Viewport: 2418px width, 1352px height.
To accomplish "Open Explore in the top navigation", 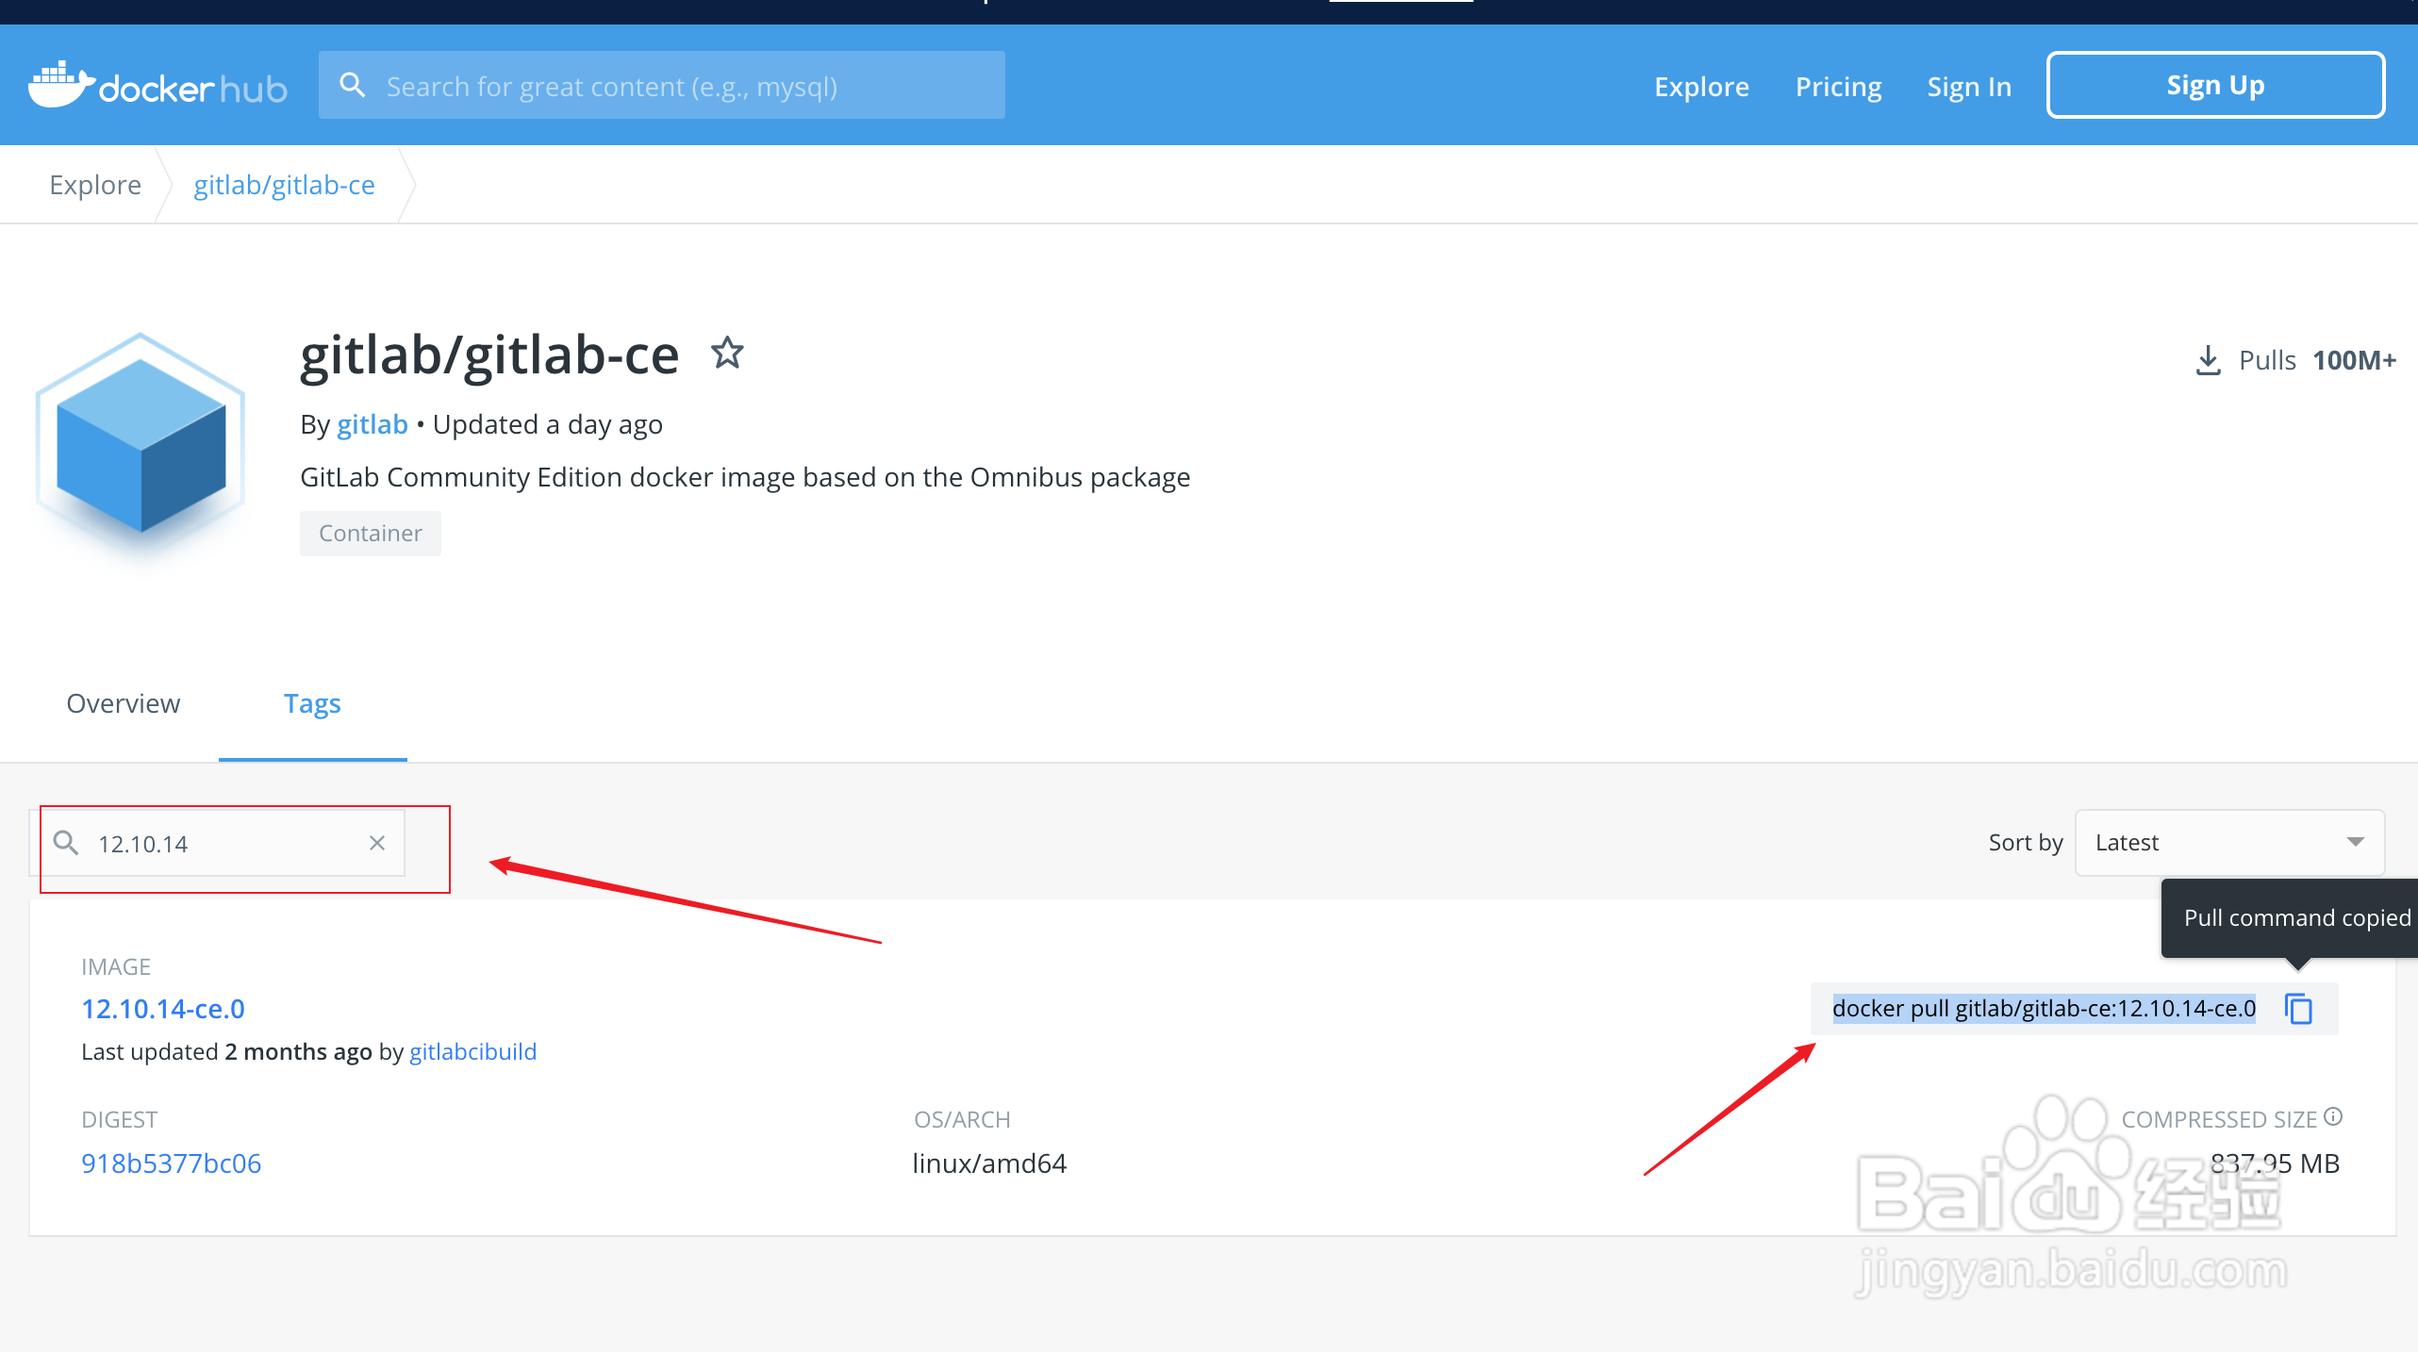I will (1701, 86).
